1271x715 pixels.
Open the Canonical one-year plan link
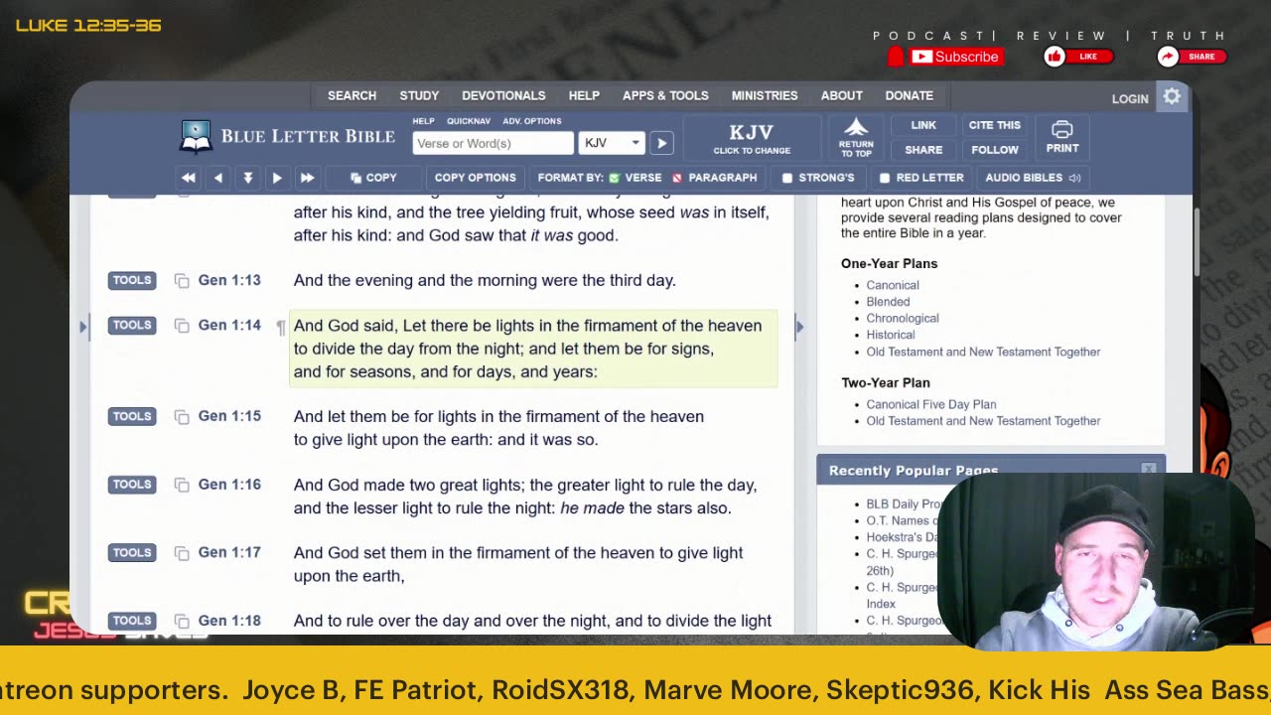click(x=892, y=285)
